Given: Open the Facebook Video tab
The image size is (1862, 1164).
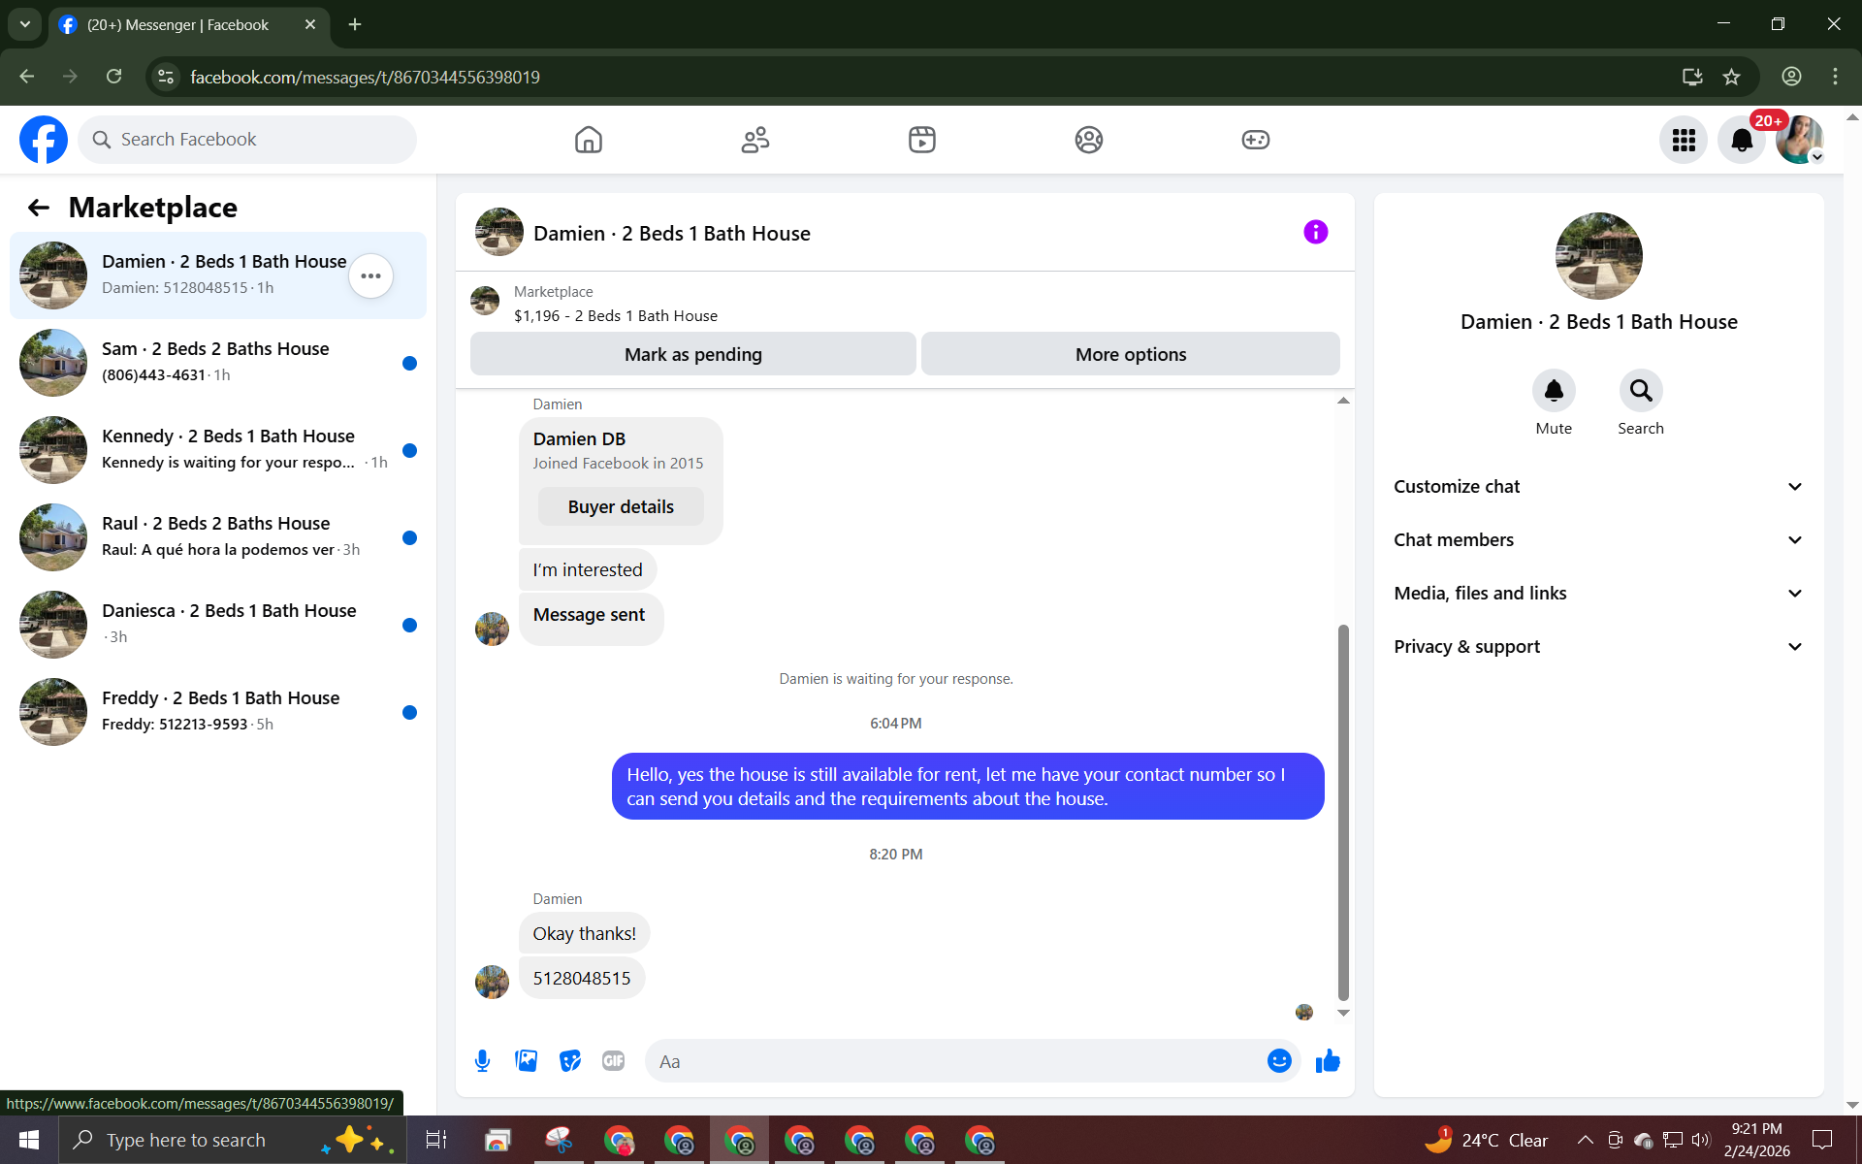Looking at the screenshot, I should tap(921, 141).
